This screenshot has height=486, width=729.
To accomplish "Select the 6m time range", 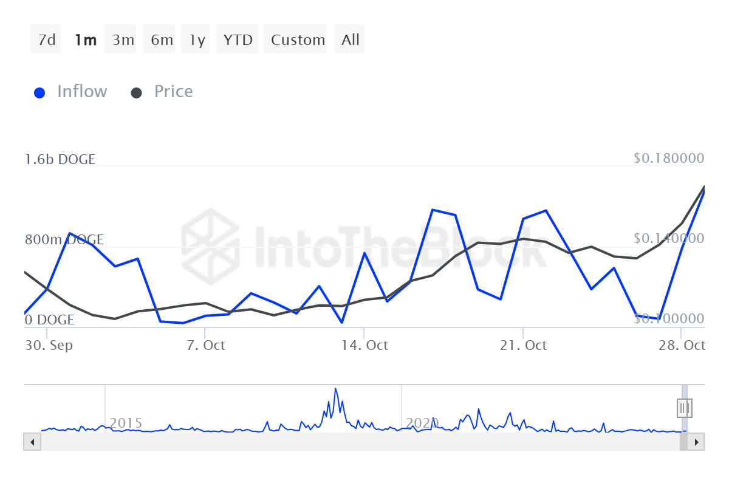I will (x=162, y=40).
